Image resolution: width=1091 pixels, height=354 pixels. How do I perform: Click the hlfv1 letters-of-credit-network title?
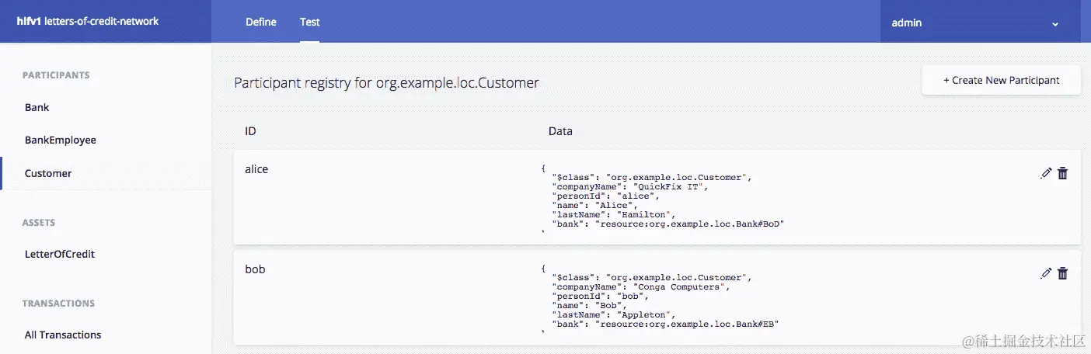pos(88,21)
